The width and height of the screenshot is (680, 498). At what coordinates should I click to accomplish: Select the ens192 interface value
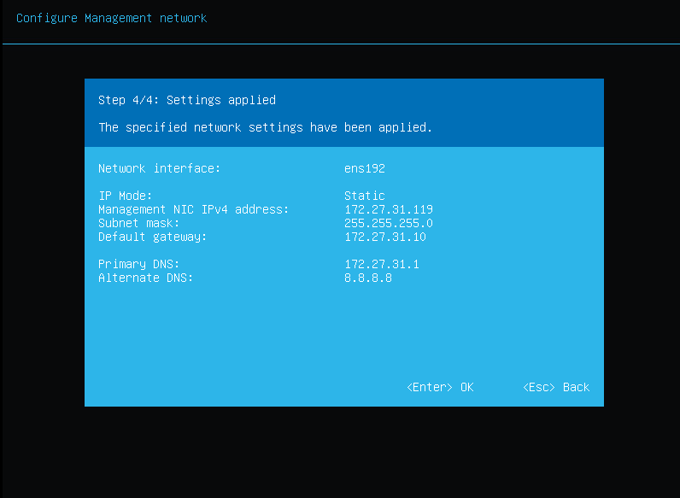(x=365, y=168)
